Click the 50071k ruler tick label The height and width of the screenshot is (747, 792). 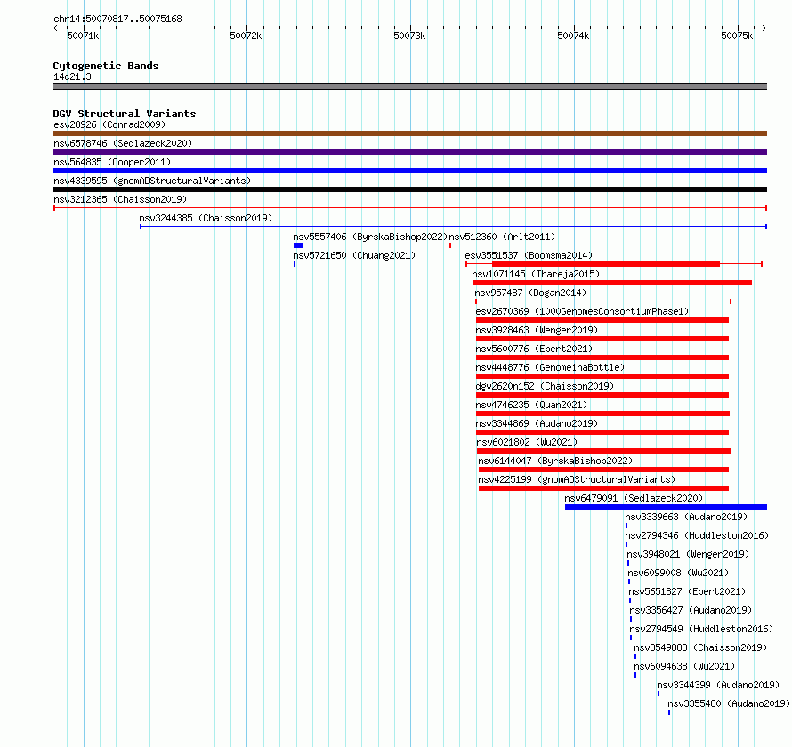point(84,36)
